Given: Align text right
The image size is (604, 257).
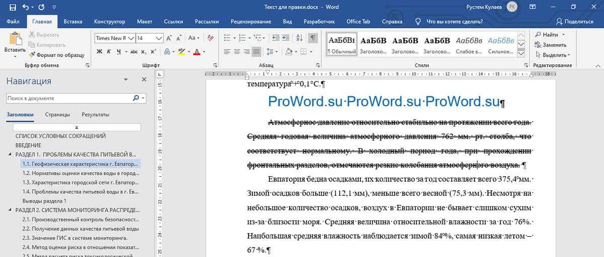Looking at the screenshot, I should pyautogui.click(x=247, y=51).
